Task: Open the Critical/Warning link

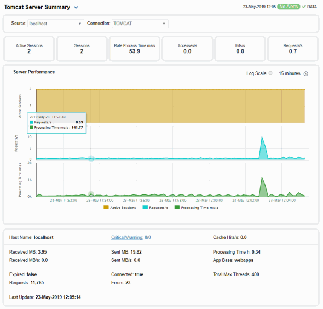Action: (127, 237)
